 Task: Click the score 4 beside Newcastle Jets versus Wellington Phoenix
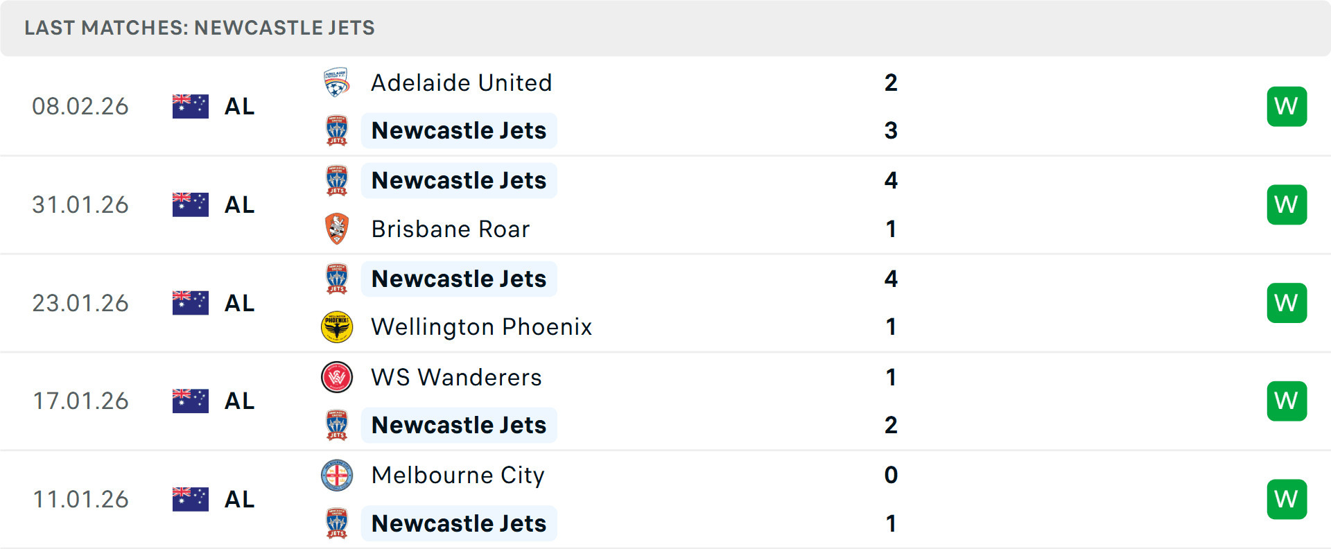coord(892,279)
